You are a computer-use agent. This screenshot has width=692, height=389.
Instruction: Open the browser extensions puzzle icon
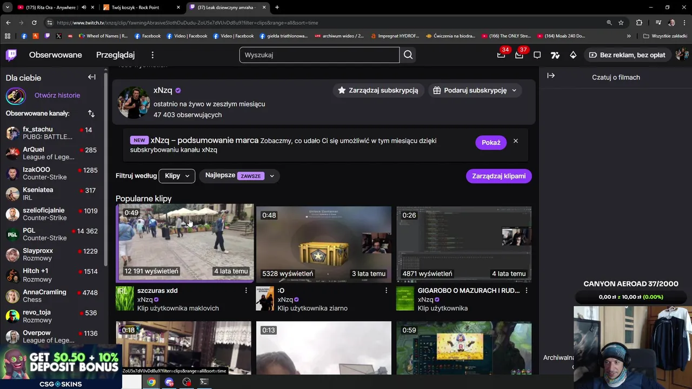[x=639, y=23]
